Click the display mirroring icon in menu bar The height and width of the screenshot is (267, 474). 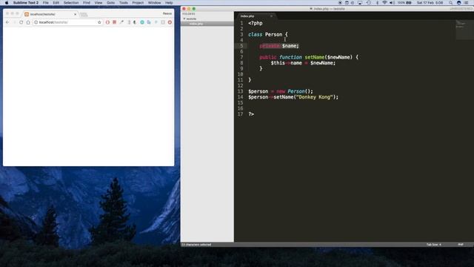point(360,3)
